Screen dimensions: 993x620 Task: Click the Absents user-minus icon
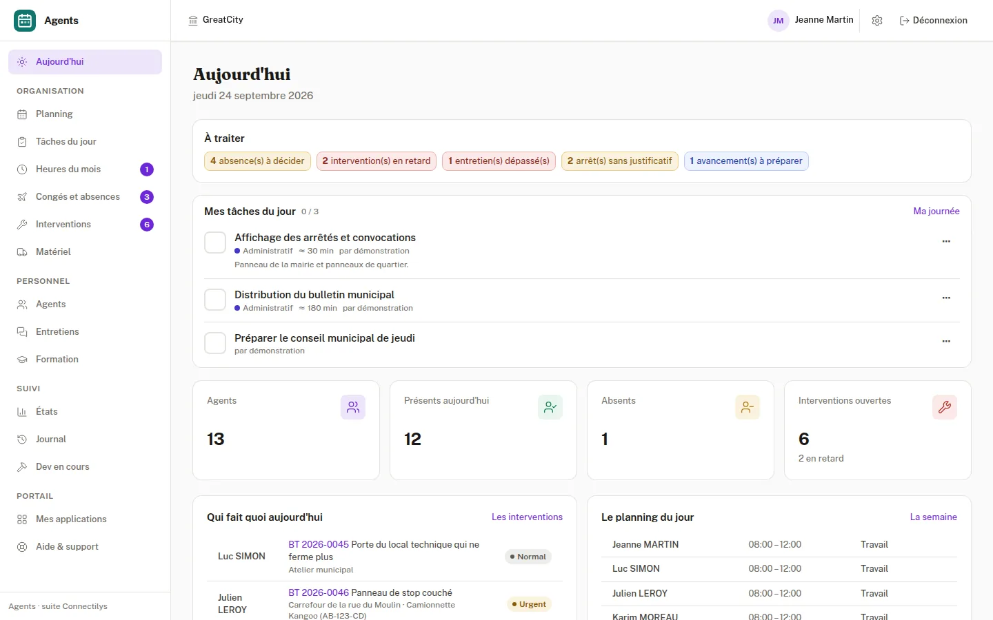(x=748, y=407)
